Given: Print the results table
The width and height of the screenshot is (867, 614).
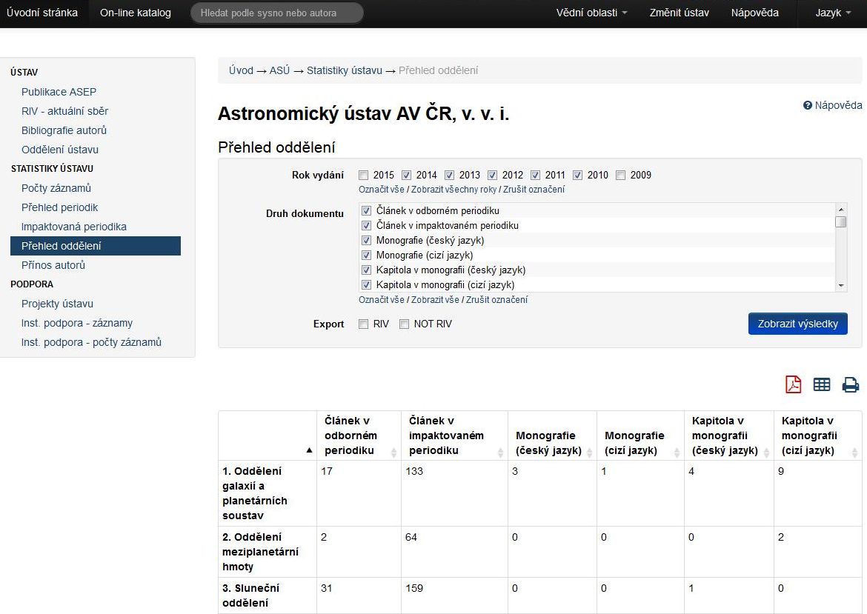Looking at the screenshot, I should (851, 384).
